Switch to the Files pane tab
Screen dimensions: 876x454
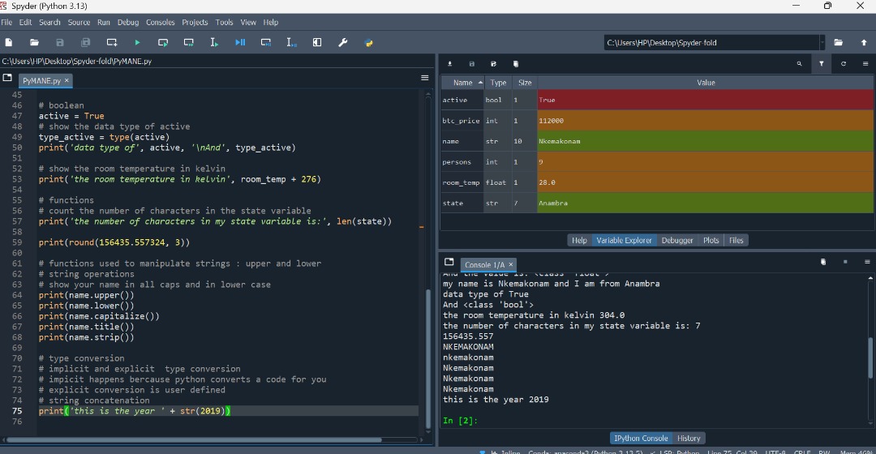pyautogui.click(x=736, y=240)
